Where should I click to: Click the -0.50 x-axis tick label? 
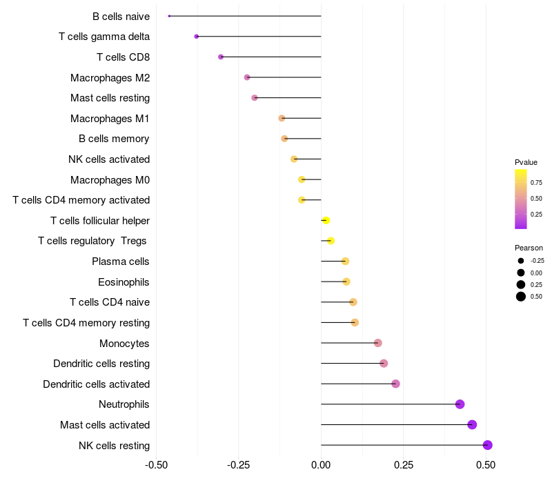[157, 464]
